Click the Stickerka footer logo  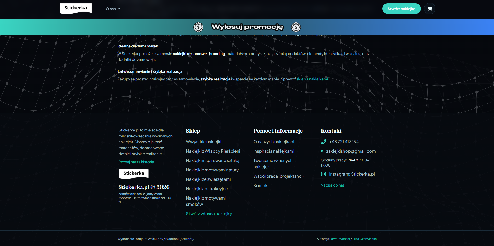(134, 173)
